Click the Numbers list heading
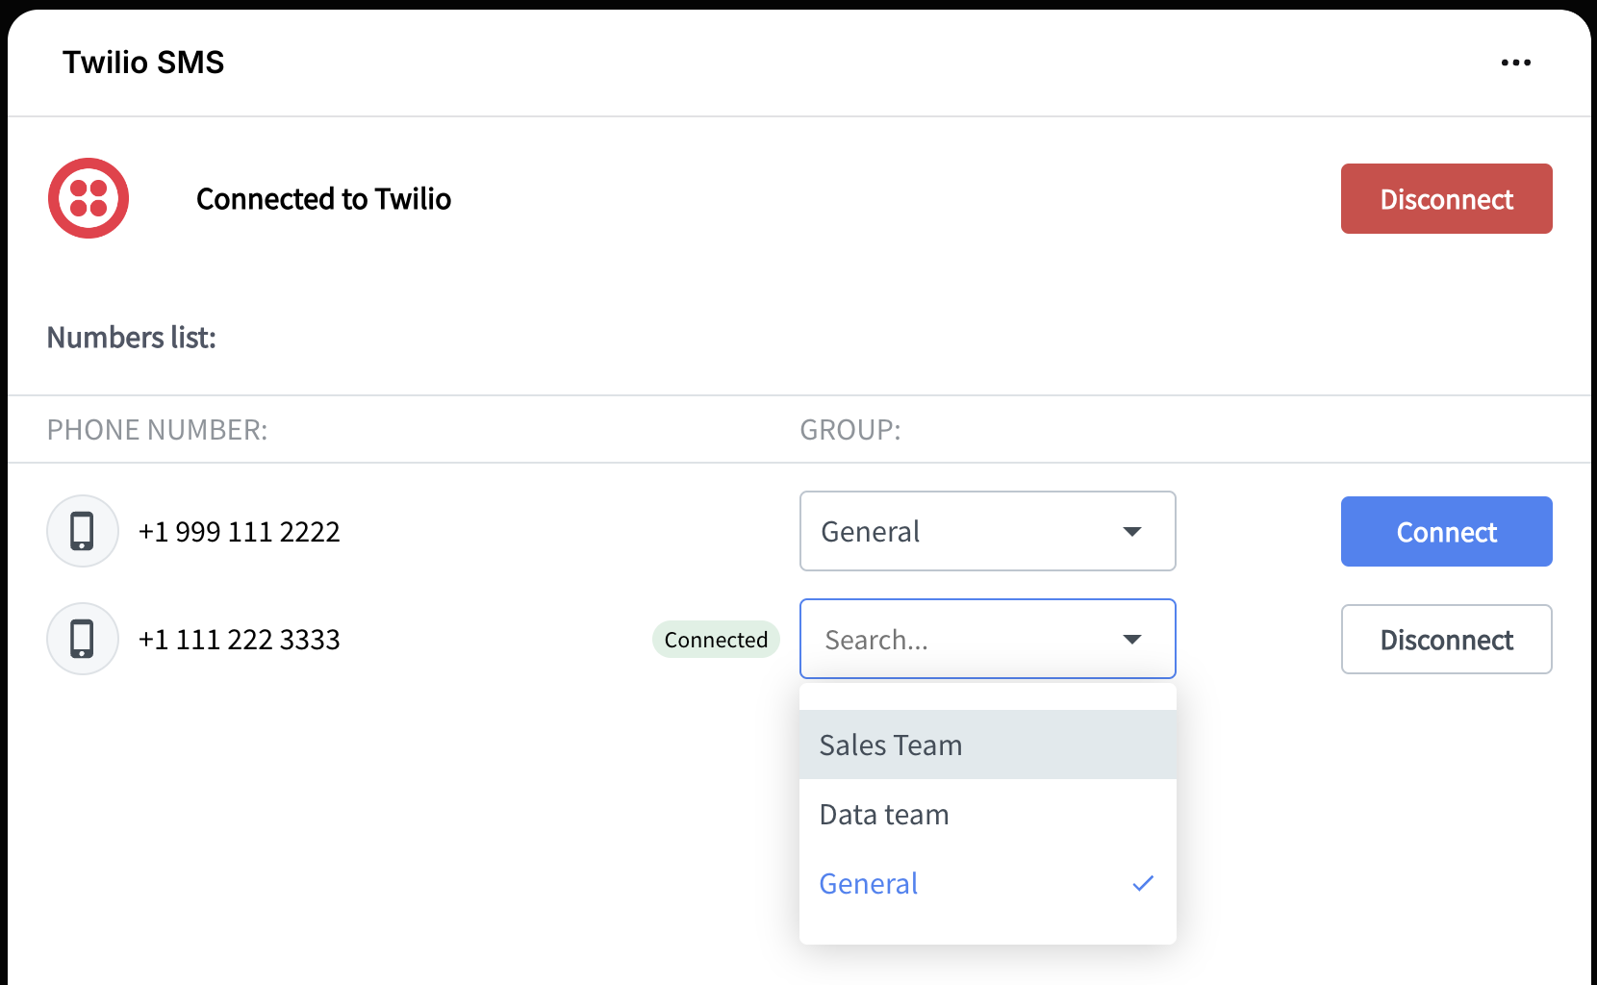This screenshot has height=985, width=1597. pyautogui.click(x=131, y=338)
